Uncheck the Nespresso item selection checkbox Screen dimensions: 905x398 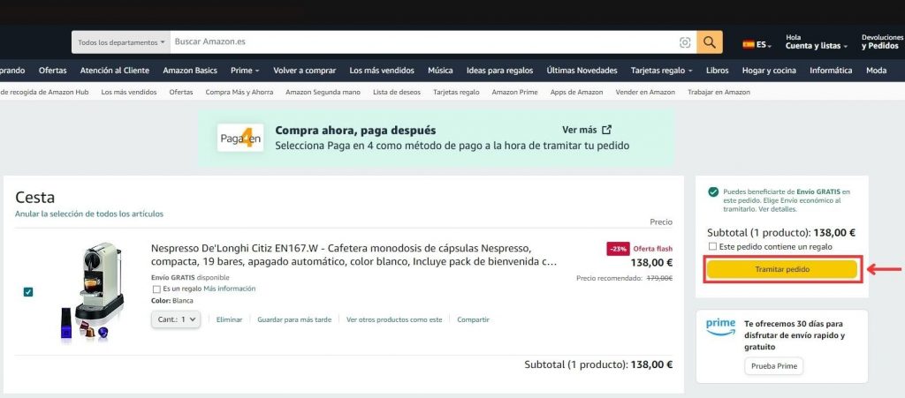coord(27,292)
